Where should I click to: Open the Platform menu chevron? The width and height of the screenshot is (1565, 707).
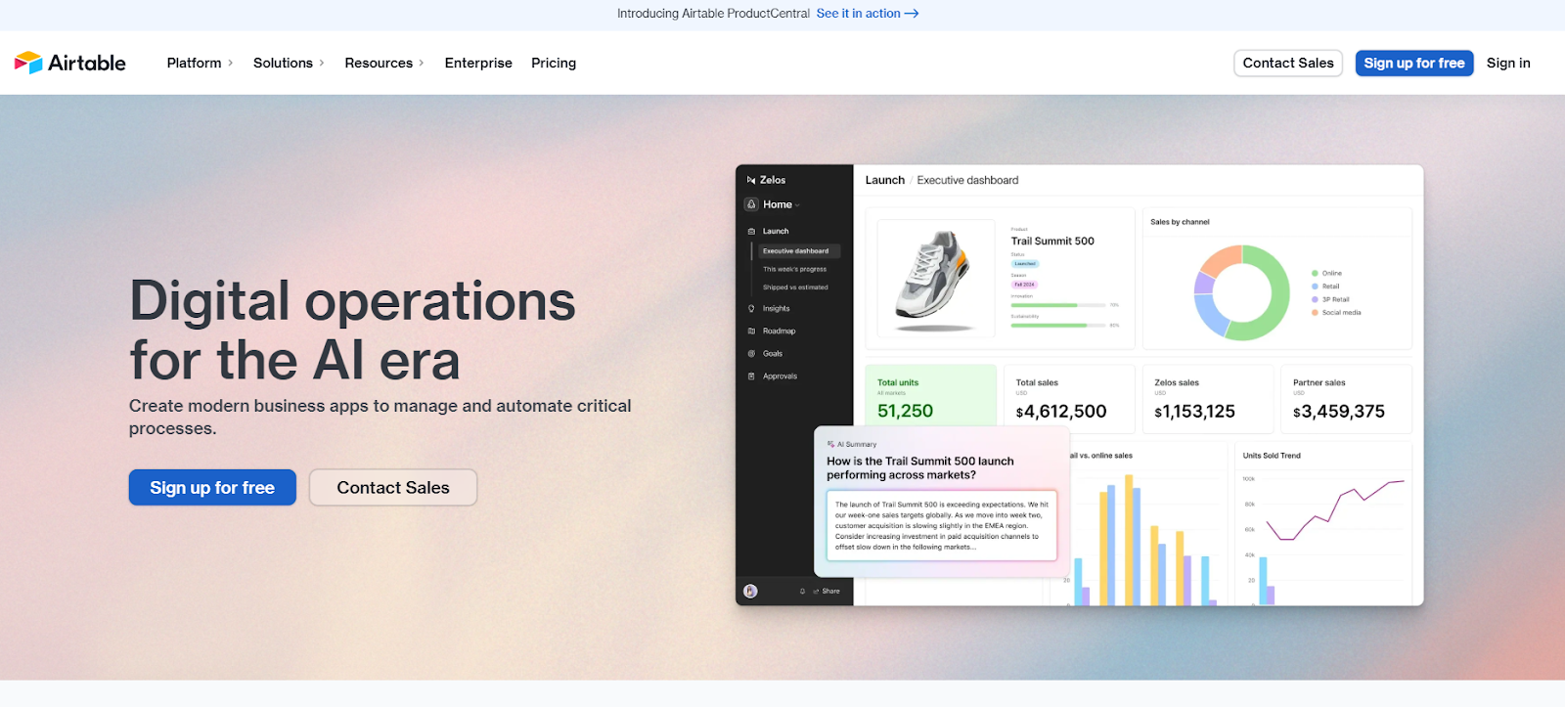[x=231, y=63]
